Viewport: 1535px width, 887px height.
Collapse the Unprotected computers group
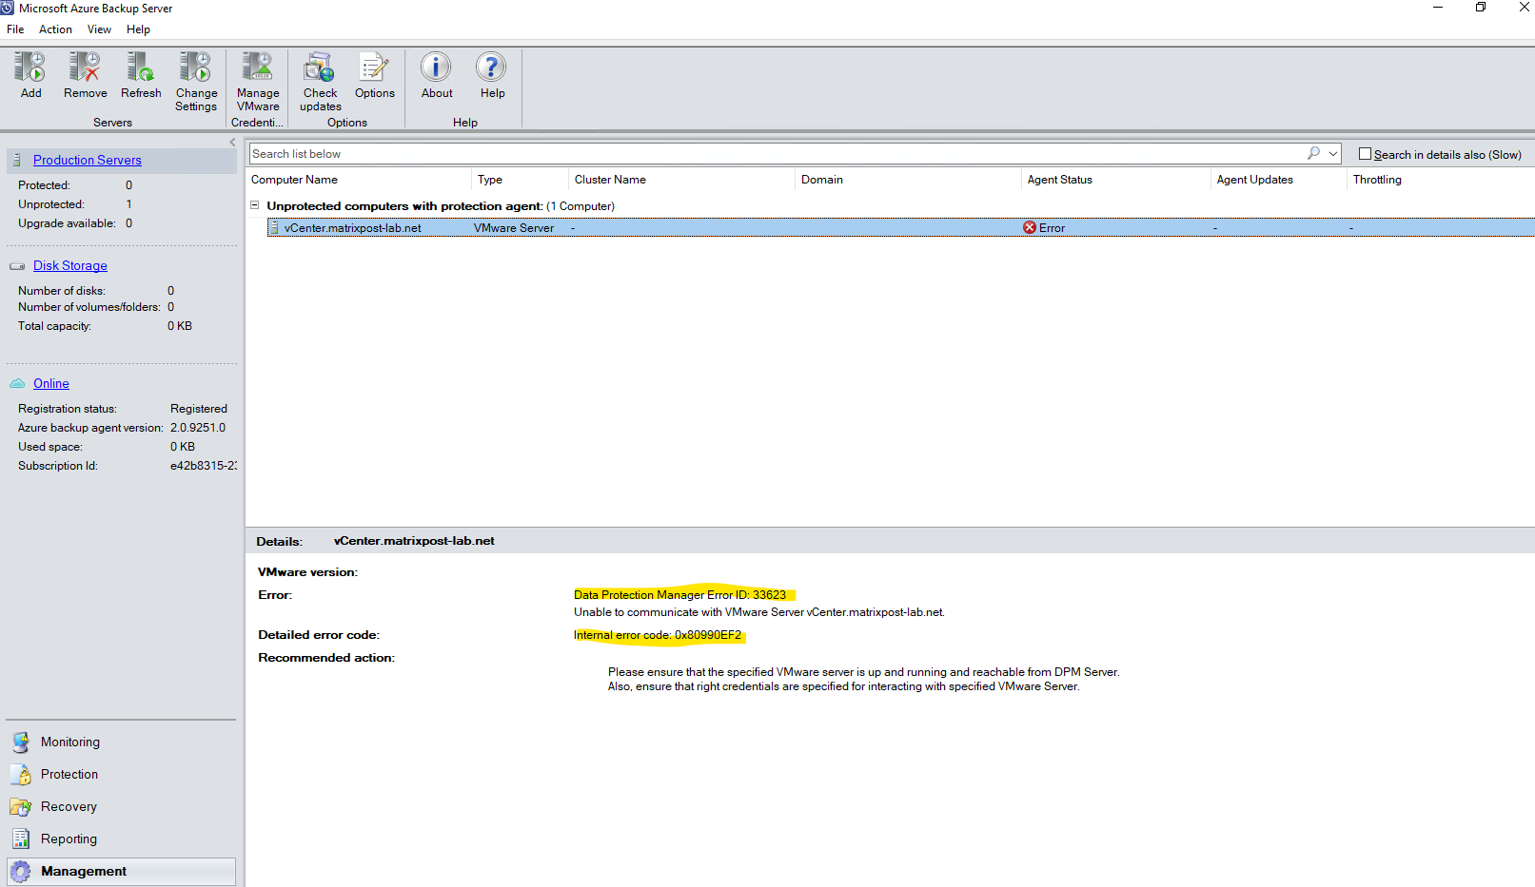coord(255,205)
